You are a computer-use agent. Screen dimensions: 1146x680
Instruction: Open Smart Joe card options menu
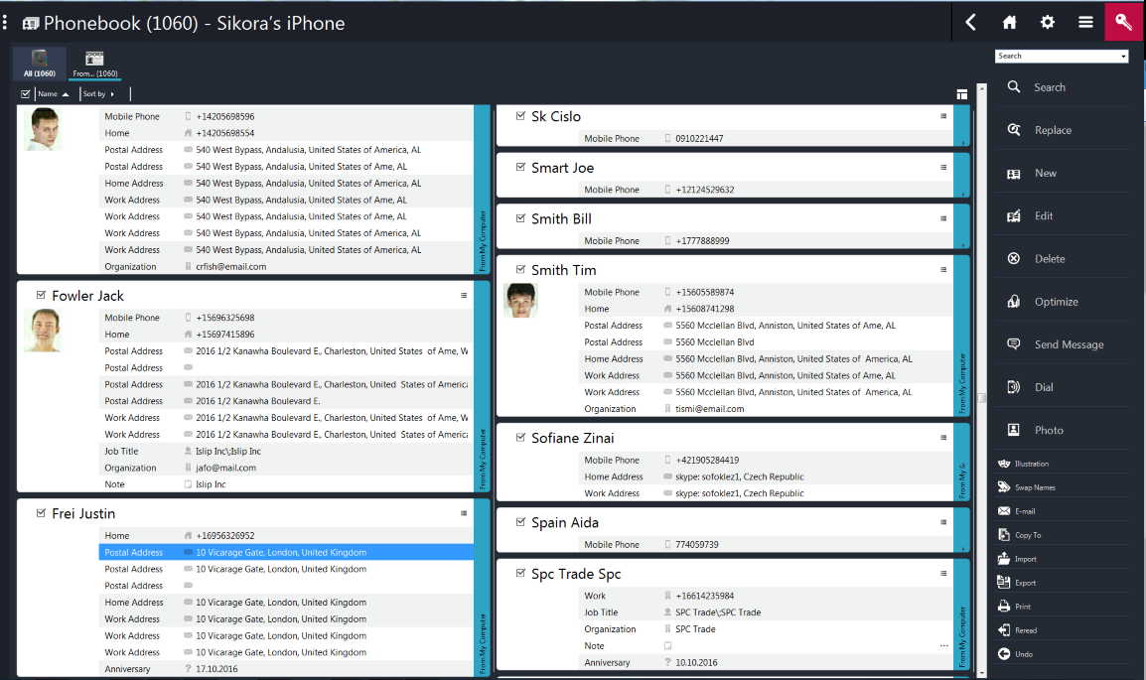(943, 167)
